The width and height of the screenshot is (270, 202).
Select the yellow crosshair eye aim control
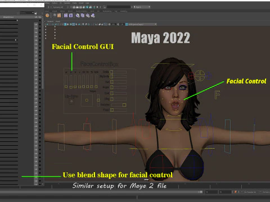click(200, 76)
